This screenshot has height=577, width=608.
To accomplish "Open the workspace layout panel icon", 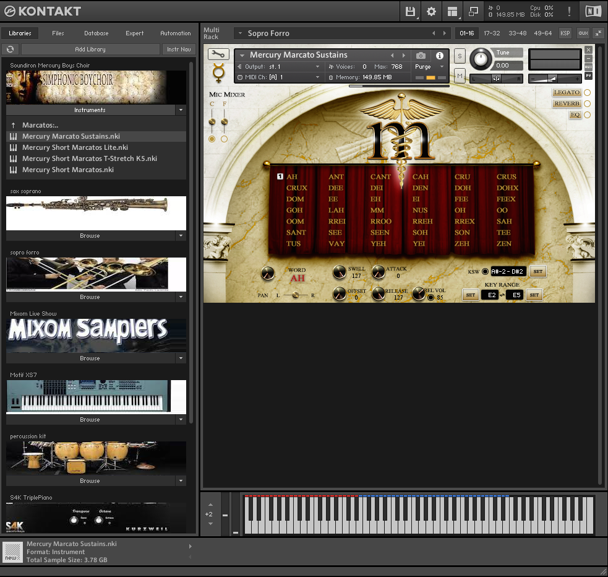I will (452, 12).
